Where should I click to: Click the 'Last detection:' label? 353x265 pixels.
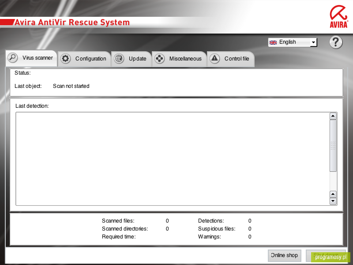click(x=32, y=106)
